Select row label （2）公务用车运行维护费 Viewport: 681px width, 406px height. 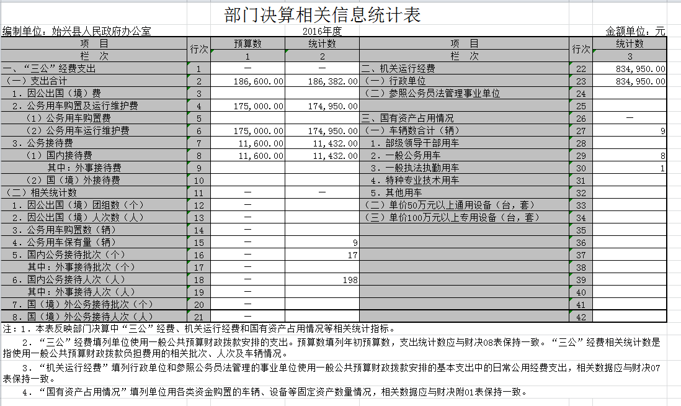pyautogui.click(x=77, y=130)
